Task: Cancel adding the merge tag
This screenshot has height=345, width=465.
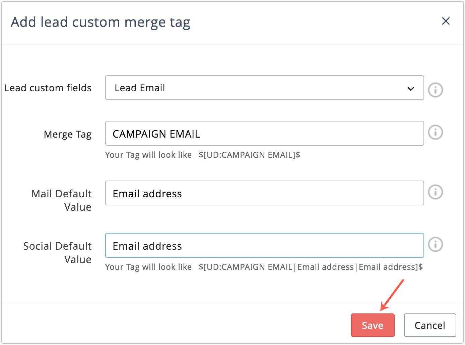Action: 430,325
